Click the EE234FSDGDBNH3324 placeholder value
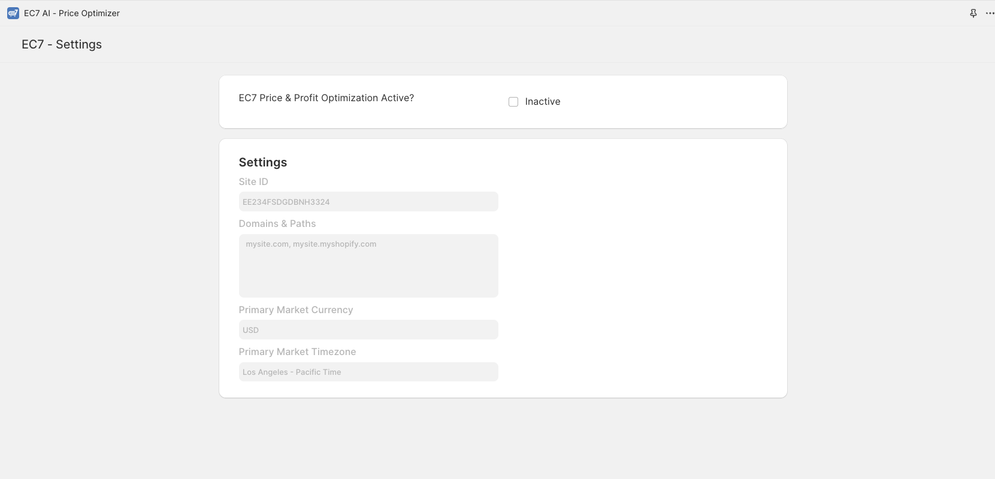The width and height of the screenshot is (995, 479). (286, 202)
